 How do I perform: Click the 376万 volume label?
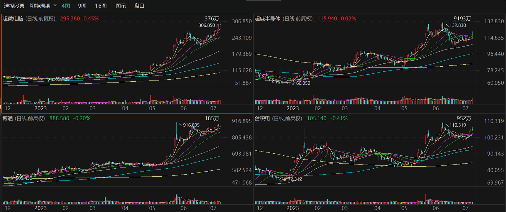coord(212,19)
